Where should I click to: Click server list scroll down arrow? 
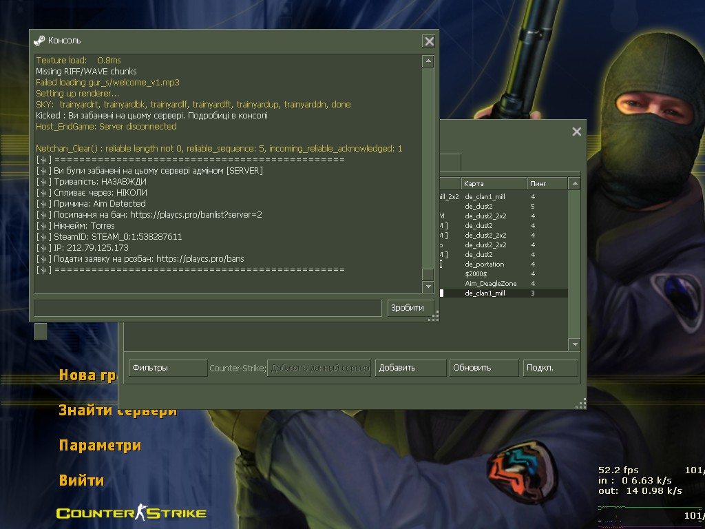pos(574,344)
